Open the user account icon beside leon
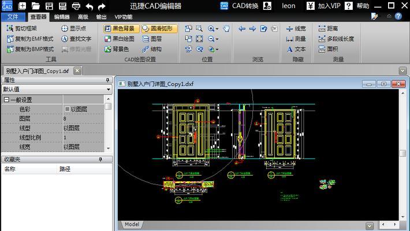This screenshot has height=231, width=410. tap(267, 6)
